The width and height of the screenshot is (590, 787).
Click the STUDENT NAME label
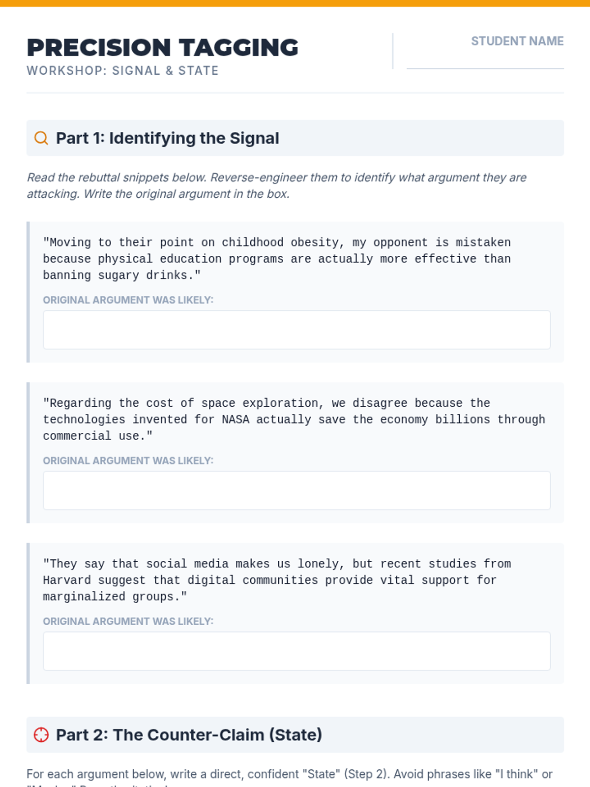pyautogui.click(x=517, y=41)
